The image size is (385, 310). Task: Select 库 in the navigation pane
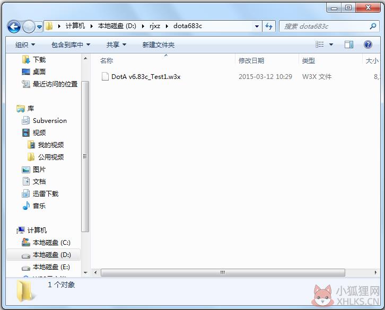tap(30, 108)
